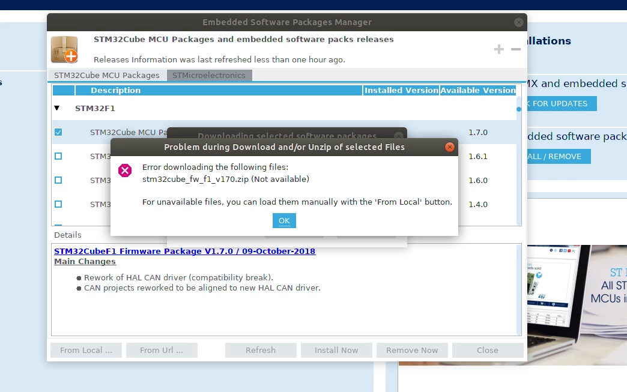This screenshot has width=627, height=392.
Task: Click the Refresh button
Action: (x=261, y=350)
